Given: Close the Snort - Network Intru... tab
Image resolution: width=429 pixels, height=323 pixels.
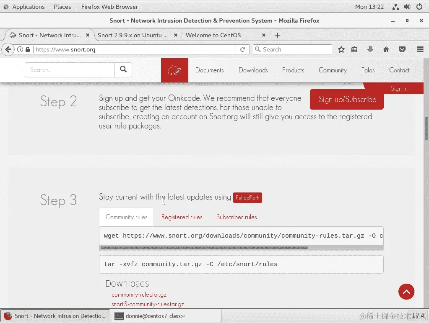Looking at the screenshot, I should tap(88, 35).
